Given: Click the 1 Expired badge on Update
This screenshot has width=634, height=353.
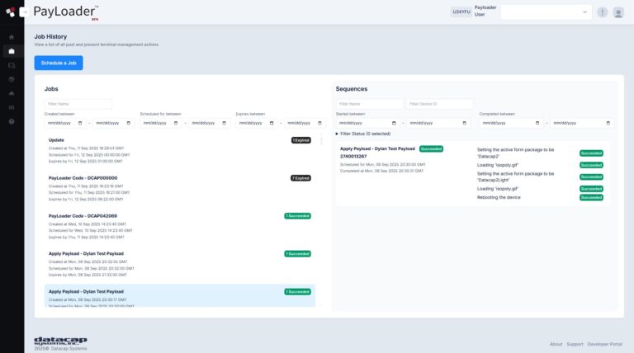Looking at the screenshot, I should 300,140.
